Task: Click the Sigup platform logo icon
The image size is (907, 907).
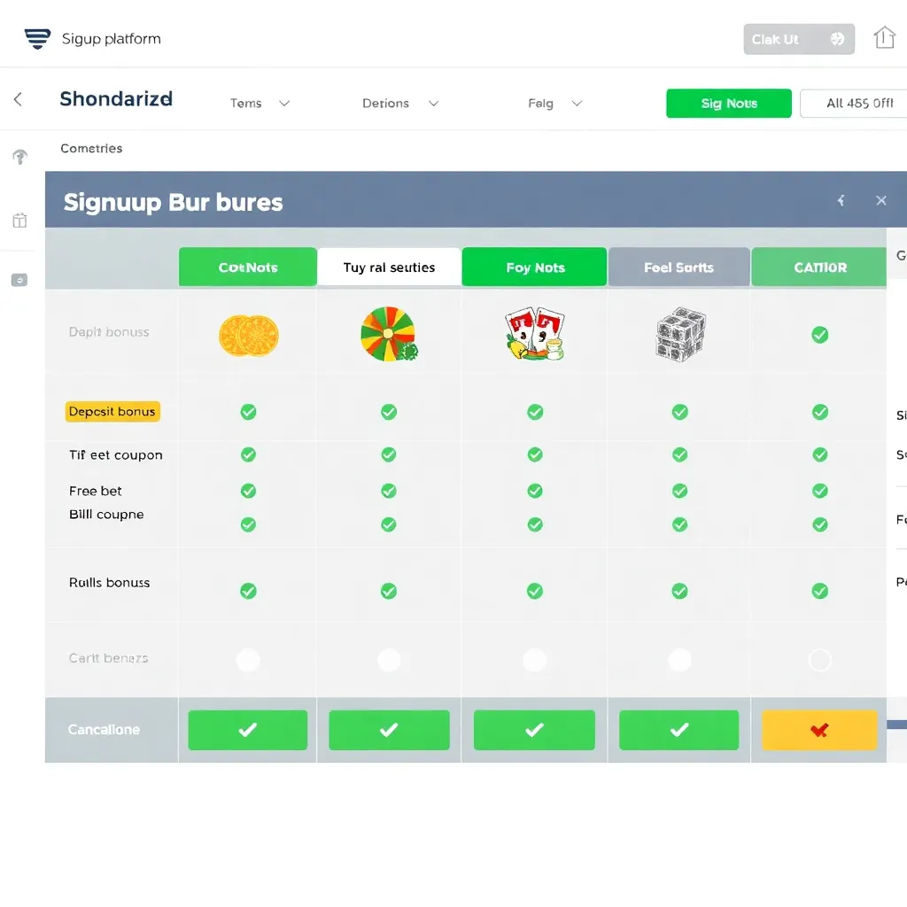Action: click(37, 38)
